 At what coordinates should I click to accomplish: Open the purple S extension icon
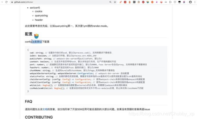tap(184, 2)
